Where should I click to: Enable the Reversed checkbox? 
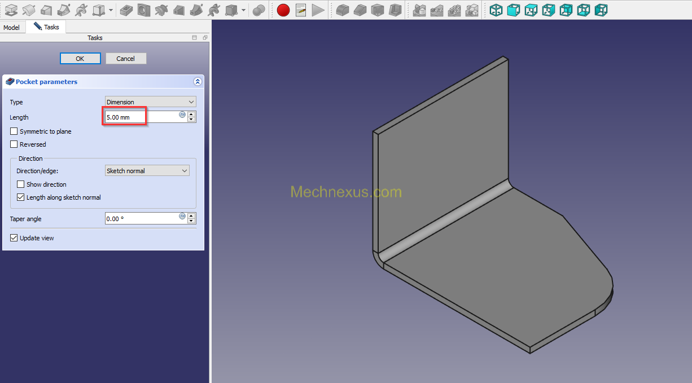coord(14,144)
